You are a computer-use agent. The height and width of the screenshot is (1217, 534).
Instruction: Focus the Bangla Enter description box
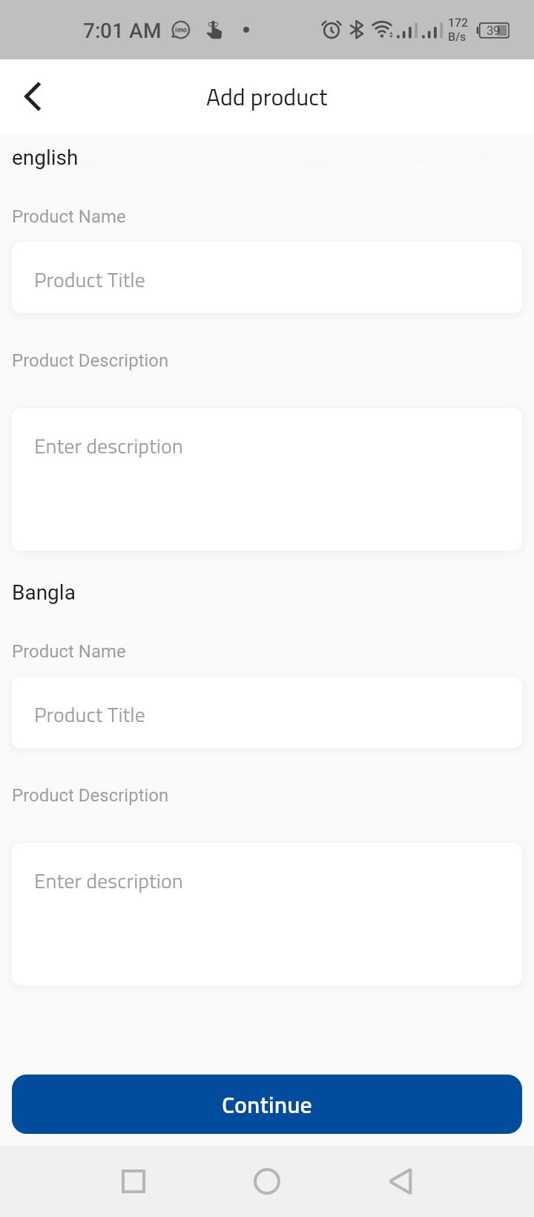[x=267, y=914]
